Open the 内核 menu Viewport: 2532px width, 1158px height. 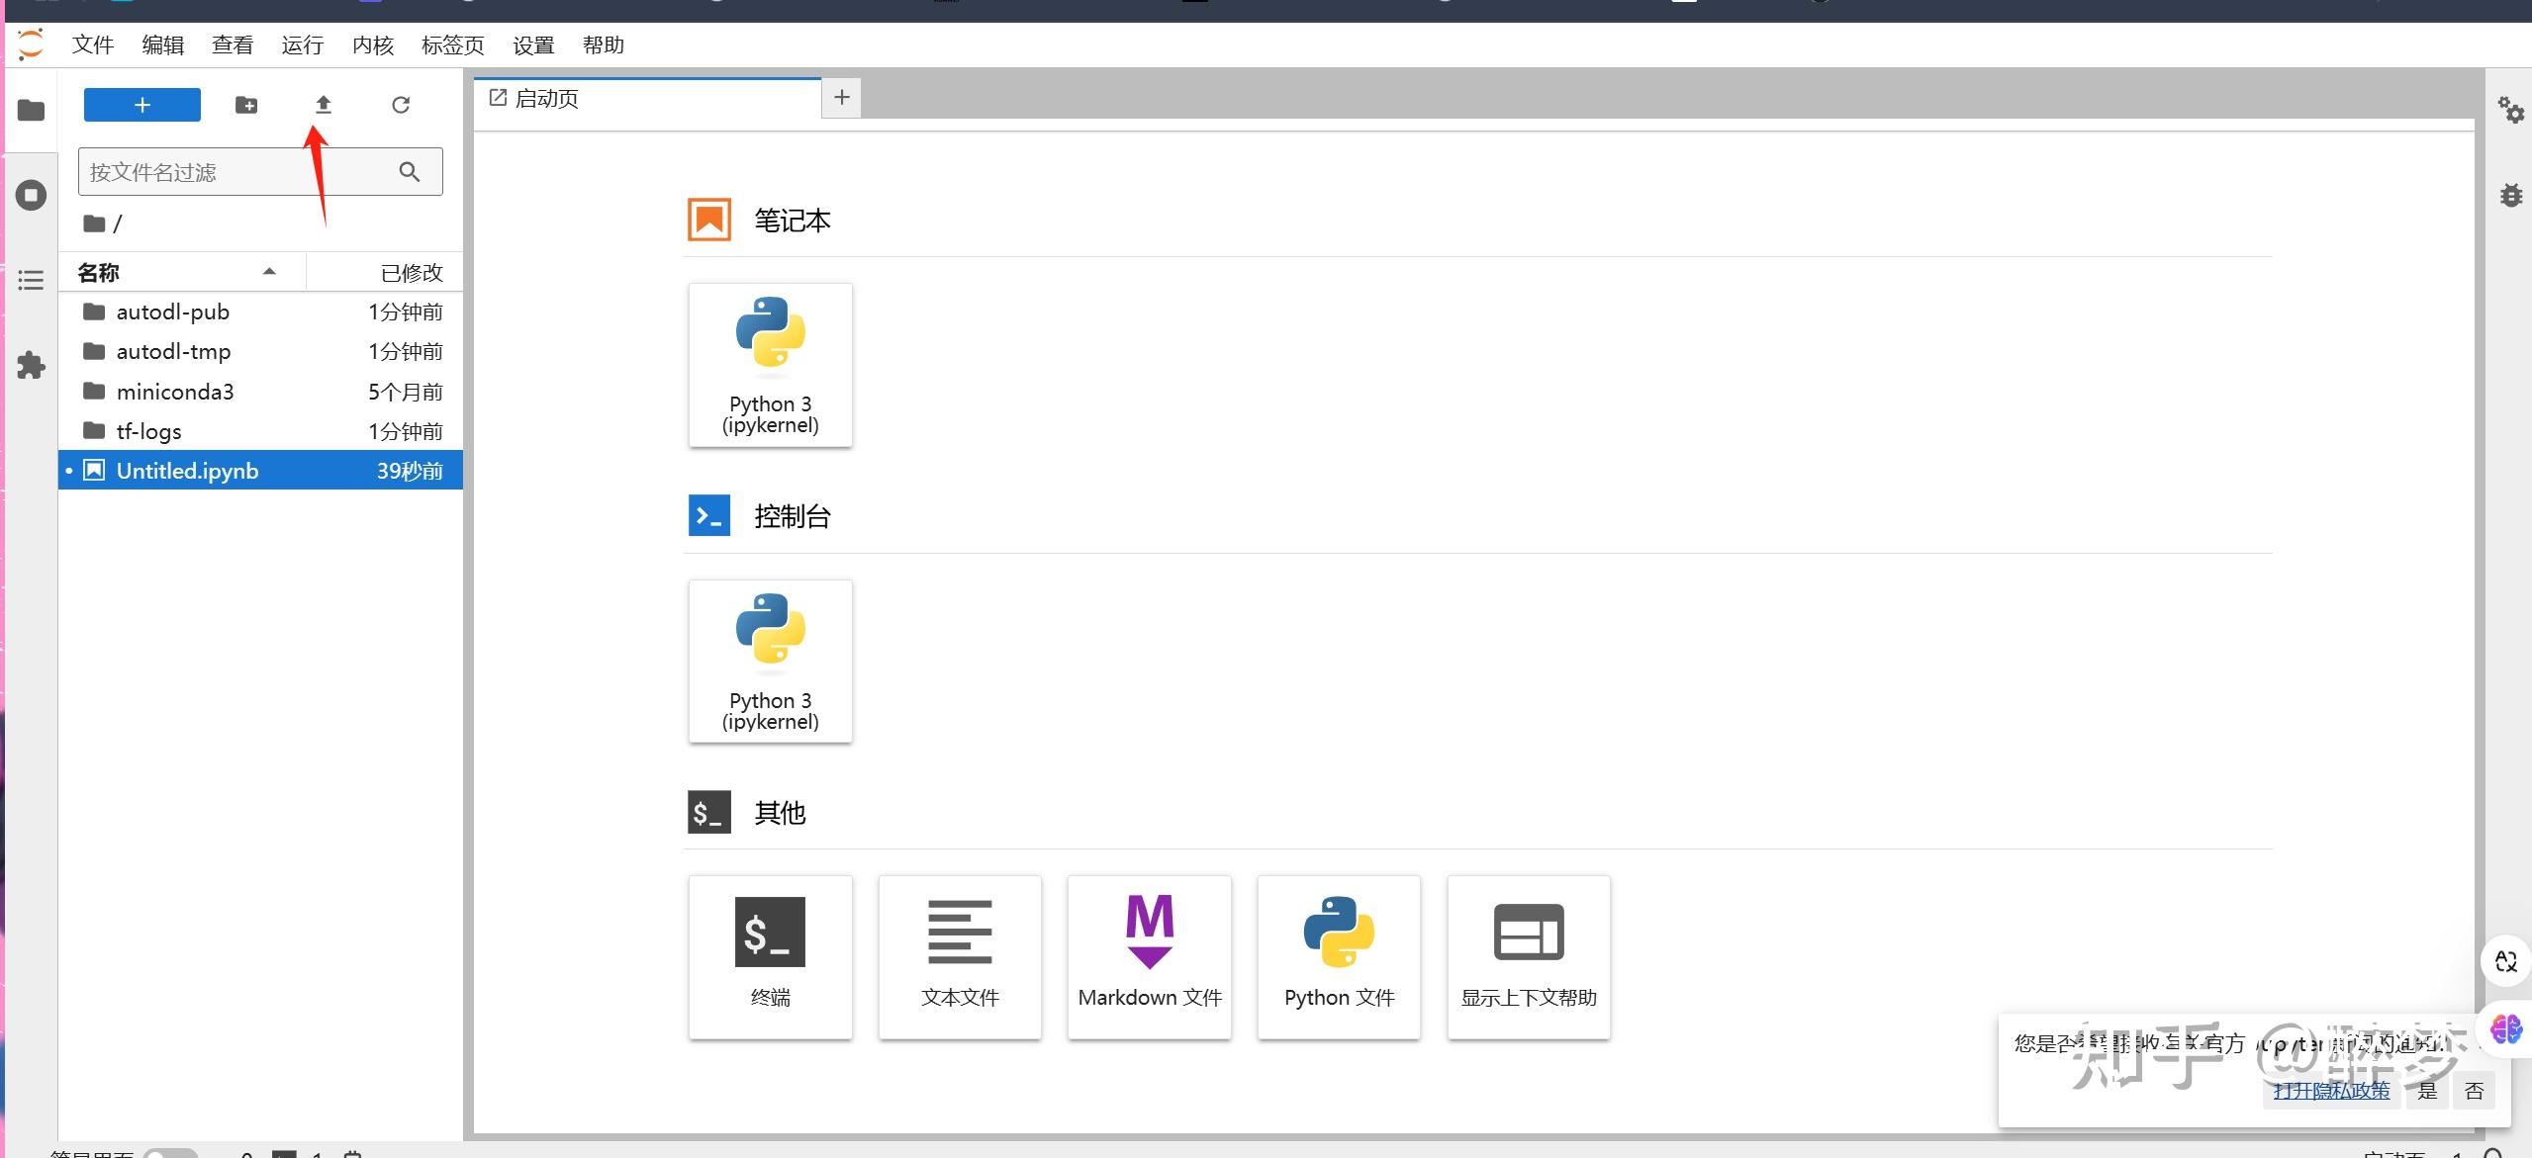click(372, 45)
